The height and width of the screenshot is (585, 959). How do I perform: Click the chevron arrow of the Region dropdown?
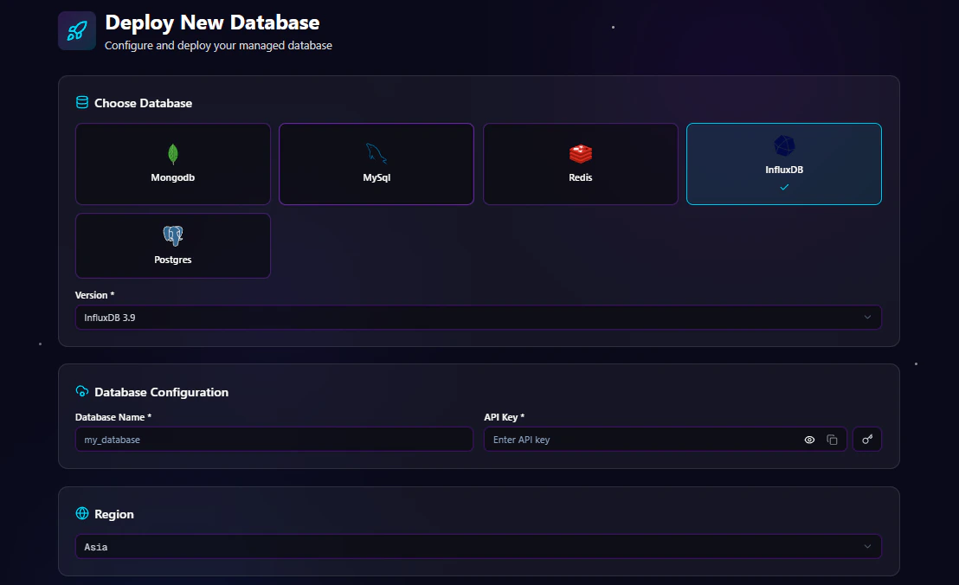click(x=867, y=546)
